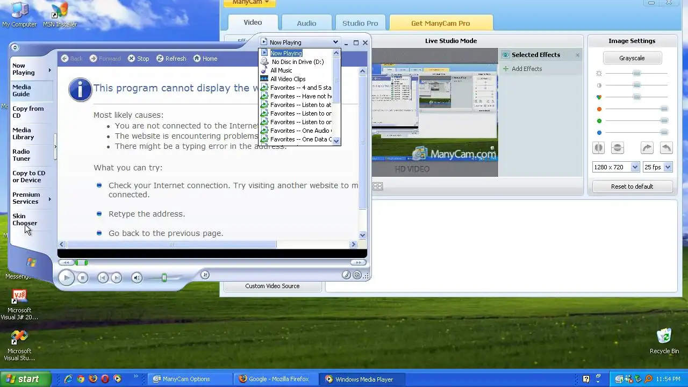
Task: Adjust ManyCam brightness slider
Action: [636, 73]
